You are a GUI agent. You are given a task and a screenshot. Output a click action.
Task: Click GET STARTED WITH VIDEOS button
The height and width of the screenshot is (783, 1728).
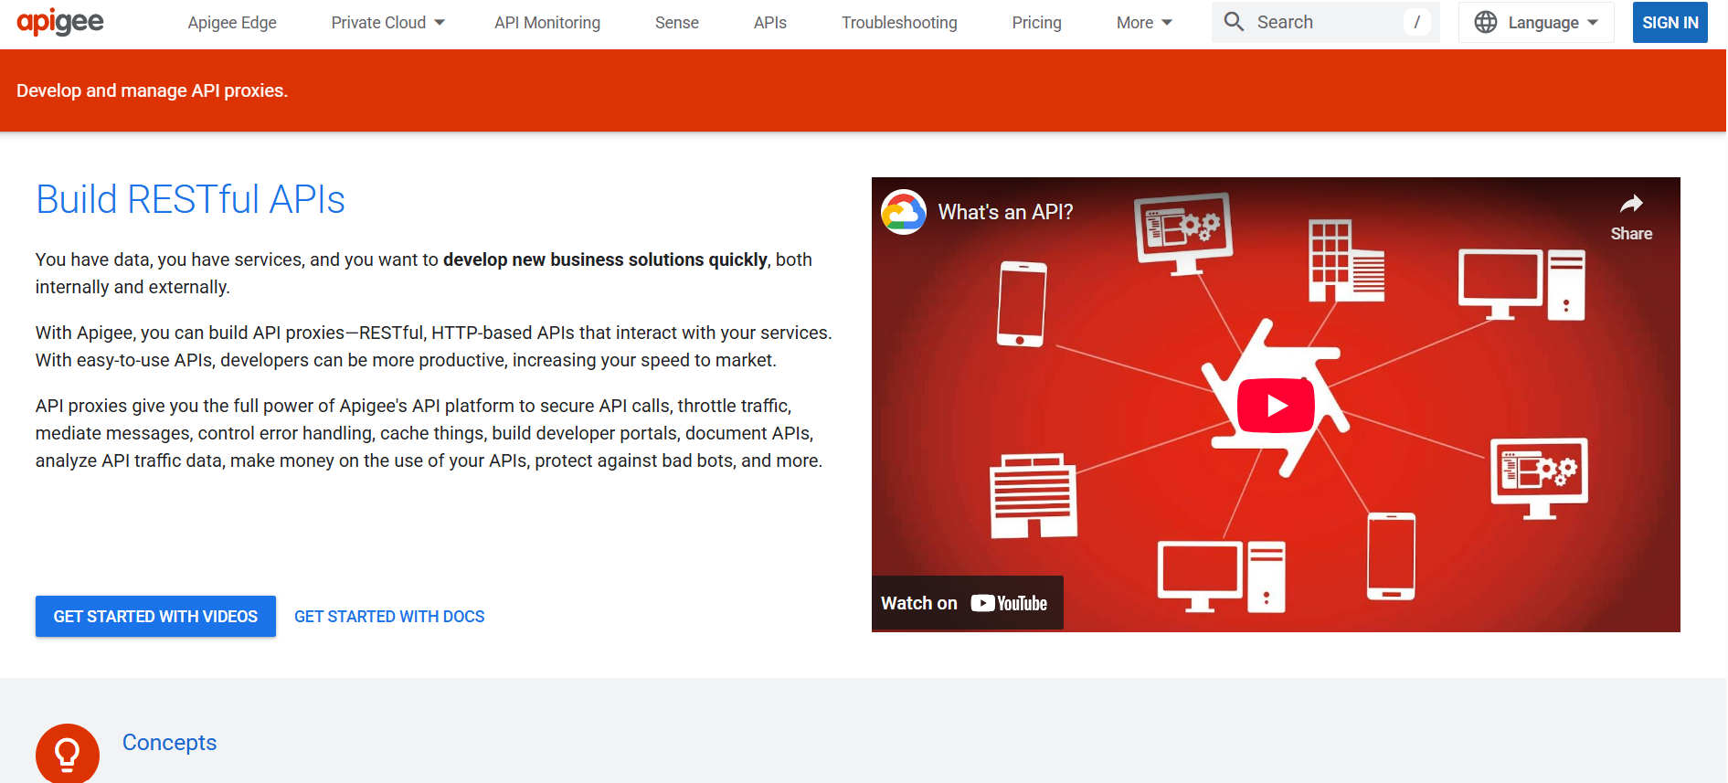click(x=155, y=617)
